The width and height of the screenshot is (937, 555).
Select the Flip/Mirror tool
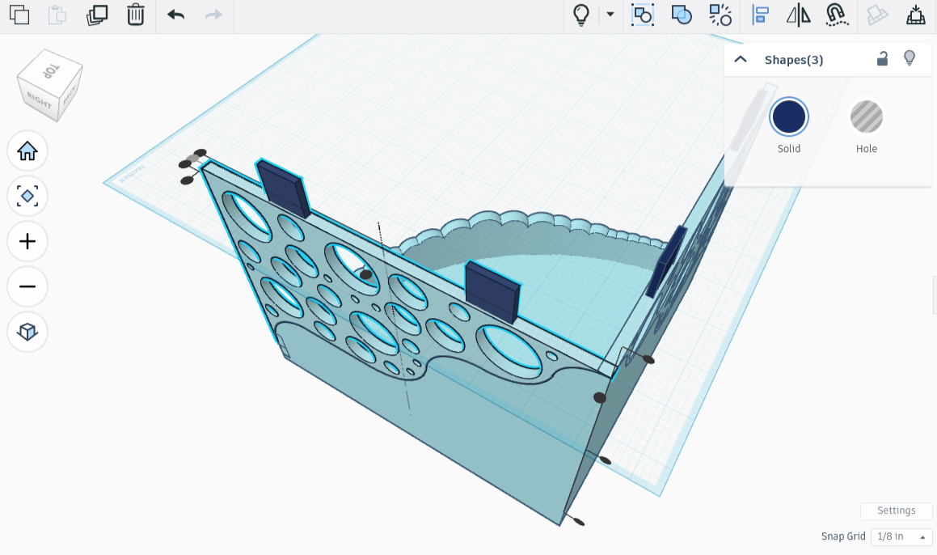click(799, 15)
